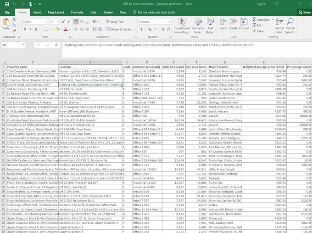Click cell with Oberthur Technologies
This screenshot has width=312, height=233.
click(x=225, y=71)
